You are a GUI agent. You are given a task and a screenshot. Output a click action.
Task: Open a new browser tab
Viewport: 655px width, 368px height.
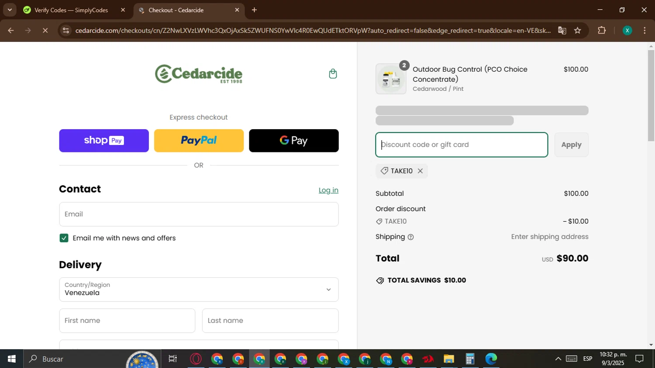point(254,10)
